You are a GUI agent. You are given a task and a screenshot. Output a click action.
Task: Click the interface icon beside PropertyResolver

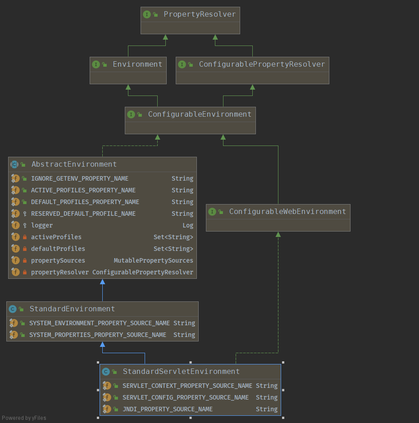click(x=146, y=14)
